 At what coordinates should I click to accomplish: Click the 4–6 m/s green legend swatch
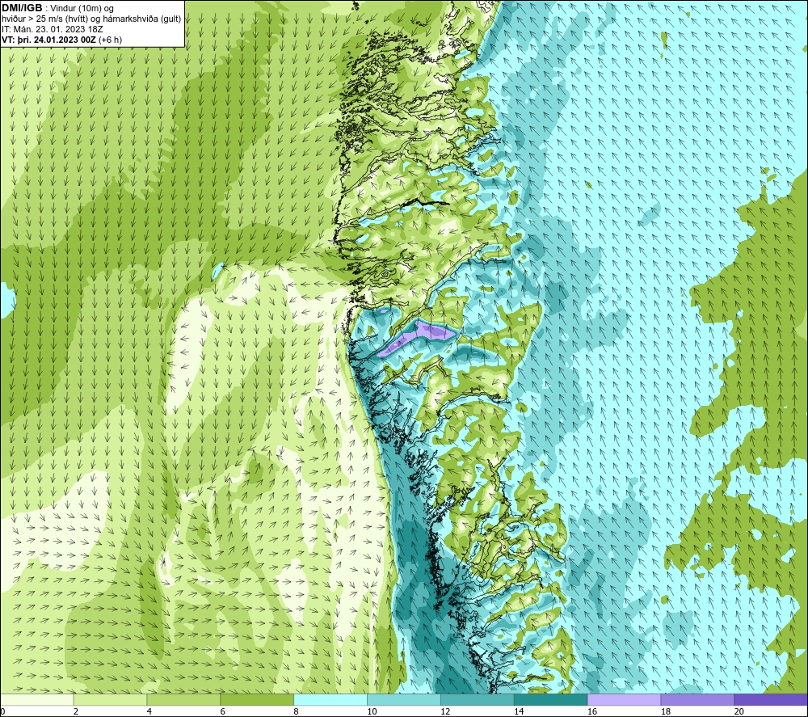tap(183, 699)
